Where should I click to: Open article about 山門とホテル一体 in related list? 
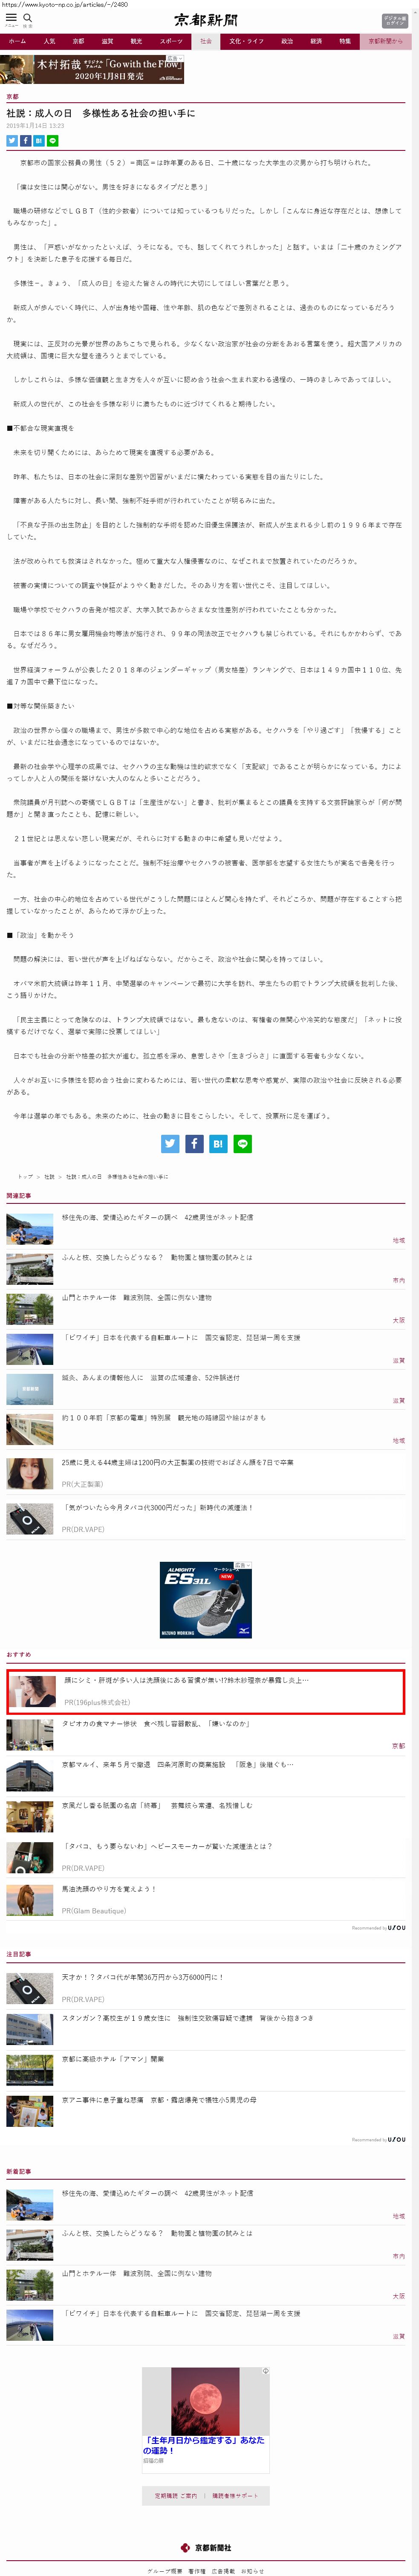pos(136,1297)
